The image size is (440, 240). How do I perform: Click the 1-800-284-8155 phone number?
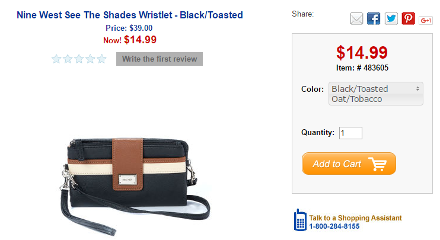tap(334, 226)
